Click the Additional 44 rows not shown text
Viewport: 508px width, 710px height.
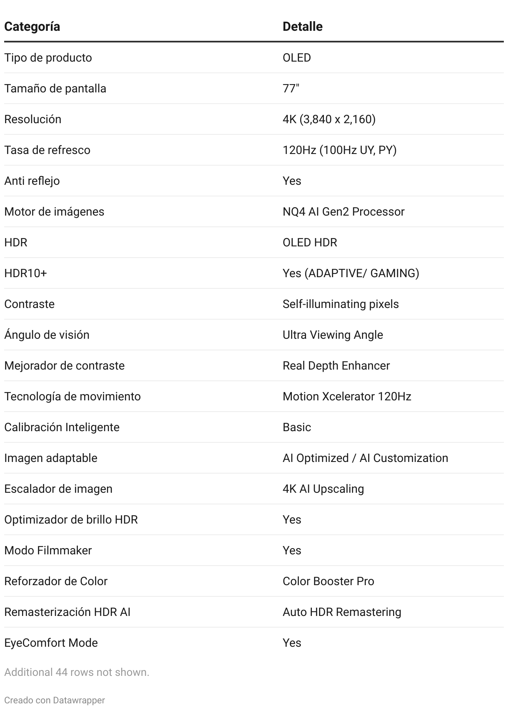[77, 672]
